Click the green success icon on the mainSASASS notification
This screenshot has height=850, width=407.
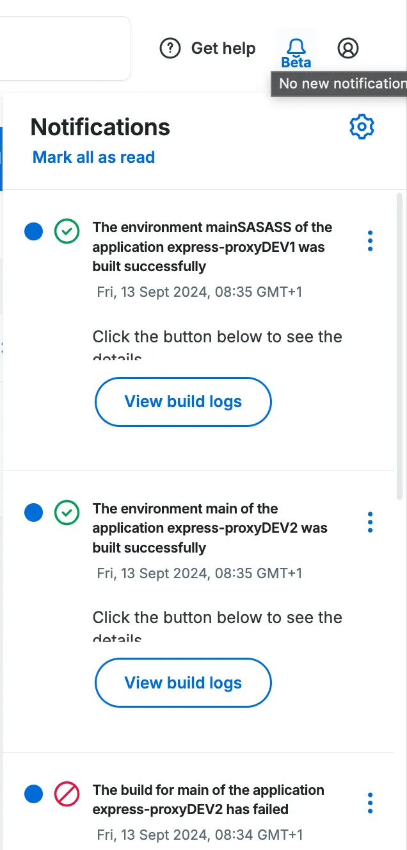click(x=67, y=231)
